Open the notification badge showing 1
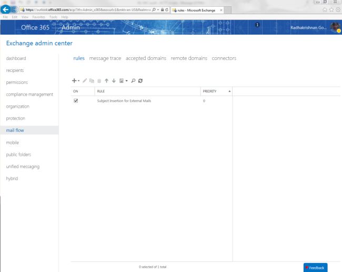Viewport: 342px width, 272px height. (257, 25)
